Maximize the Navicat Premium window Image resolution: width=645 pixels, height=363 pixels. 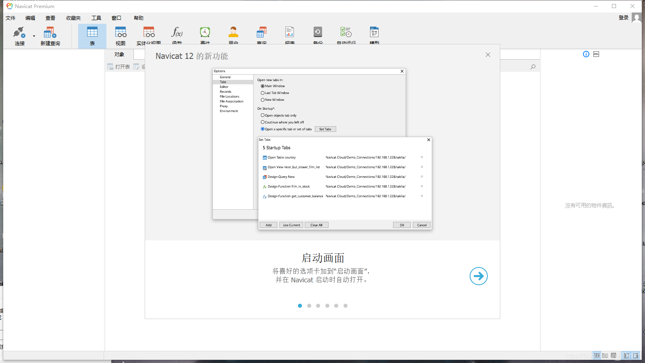pos(614,6)
